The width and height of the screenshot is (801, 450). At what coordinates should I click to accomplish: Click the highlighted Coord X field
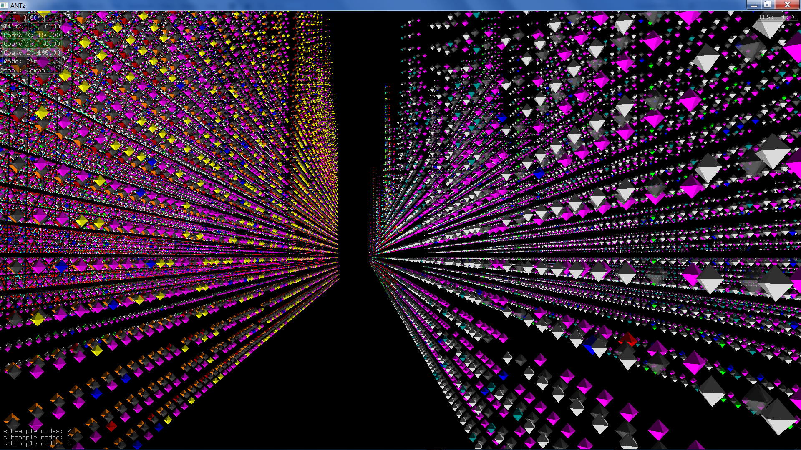[32, 35]
